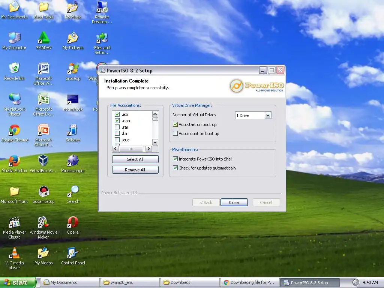Launch Windows Movie Maker icon
This screenshot has height=288, width=384.
(43, 228)
